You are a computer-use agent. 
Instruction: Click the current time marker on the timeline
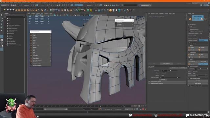click(100, 106)
